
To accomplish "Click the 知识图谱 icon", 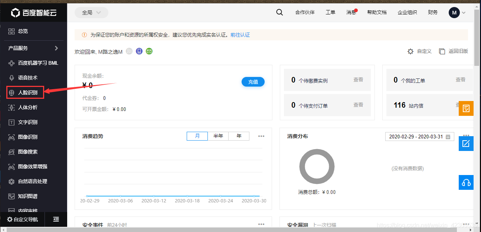I will (x=12, y=196).
